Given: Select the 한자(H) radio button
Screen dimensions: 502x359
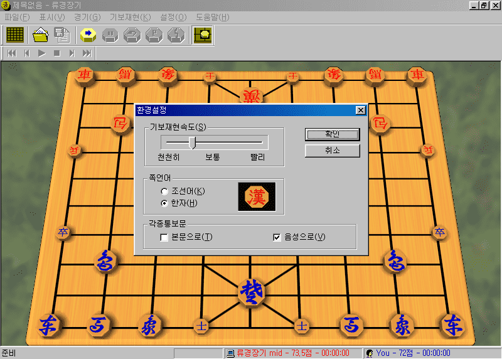Looking at the screenshot, I should [x=164, y=203].
